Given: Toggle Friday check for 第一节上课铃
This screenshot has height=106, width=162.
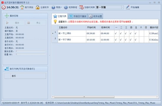Looking at the screenshot, I should point(135,33).
